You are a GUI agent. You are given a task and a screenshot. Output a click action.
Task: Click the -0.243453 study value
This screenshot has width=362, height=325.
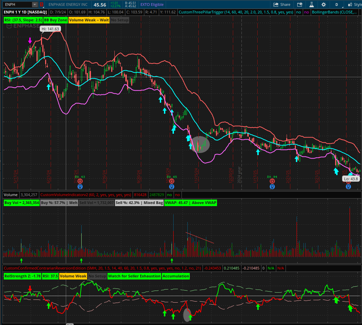click(x=212, y=268)
